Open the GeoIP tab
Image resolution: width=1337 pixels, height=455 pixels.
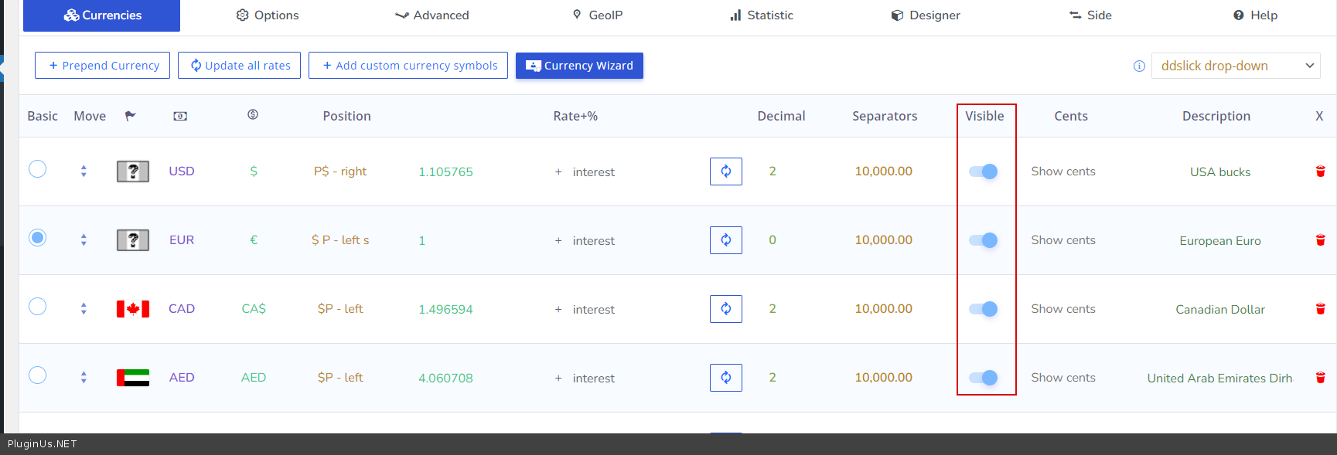pos(597,15)
